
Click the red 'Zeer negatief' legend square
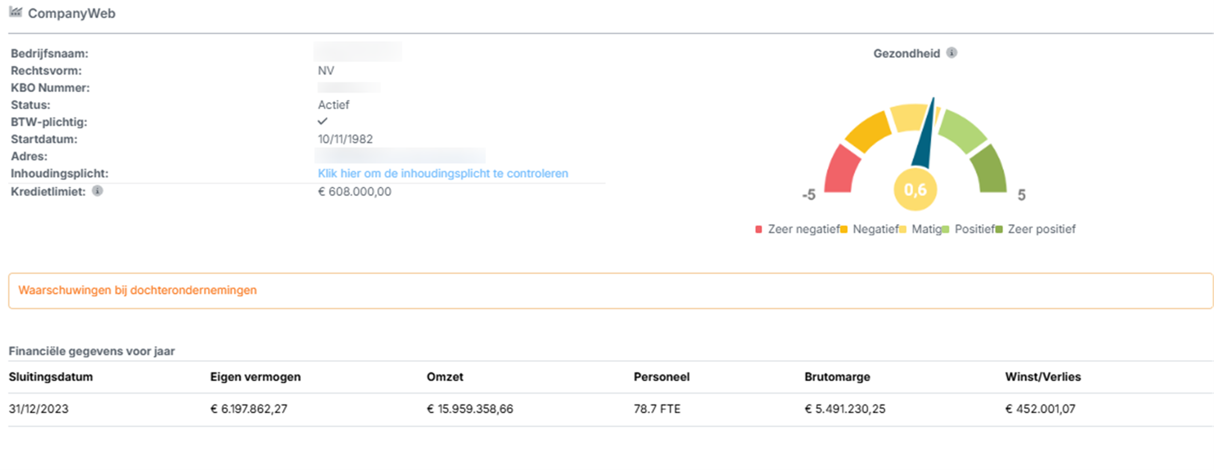pyautogui.click(x=758, y=229)
